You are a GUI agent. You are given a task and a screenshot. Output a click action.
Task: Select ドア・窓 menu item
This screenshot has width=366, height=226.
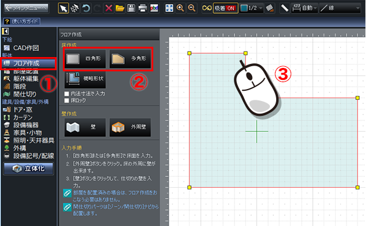18,110
